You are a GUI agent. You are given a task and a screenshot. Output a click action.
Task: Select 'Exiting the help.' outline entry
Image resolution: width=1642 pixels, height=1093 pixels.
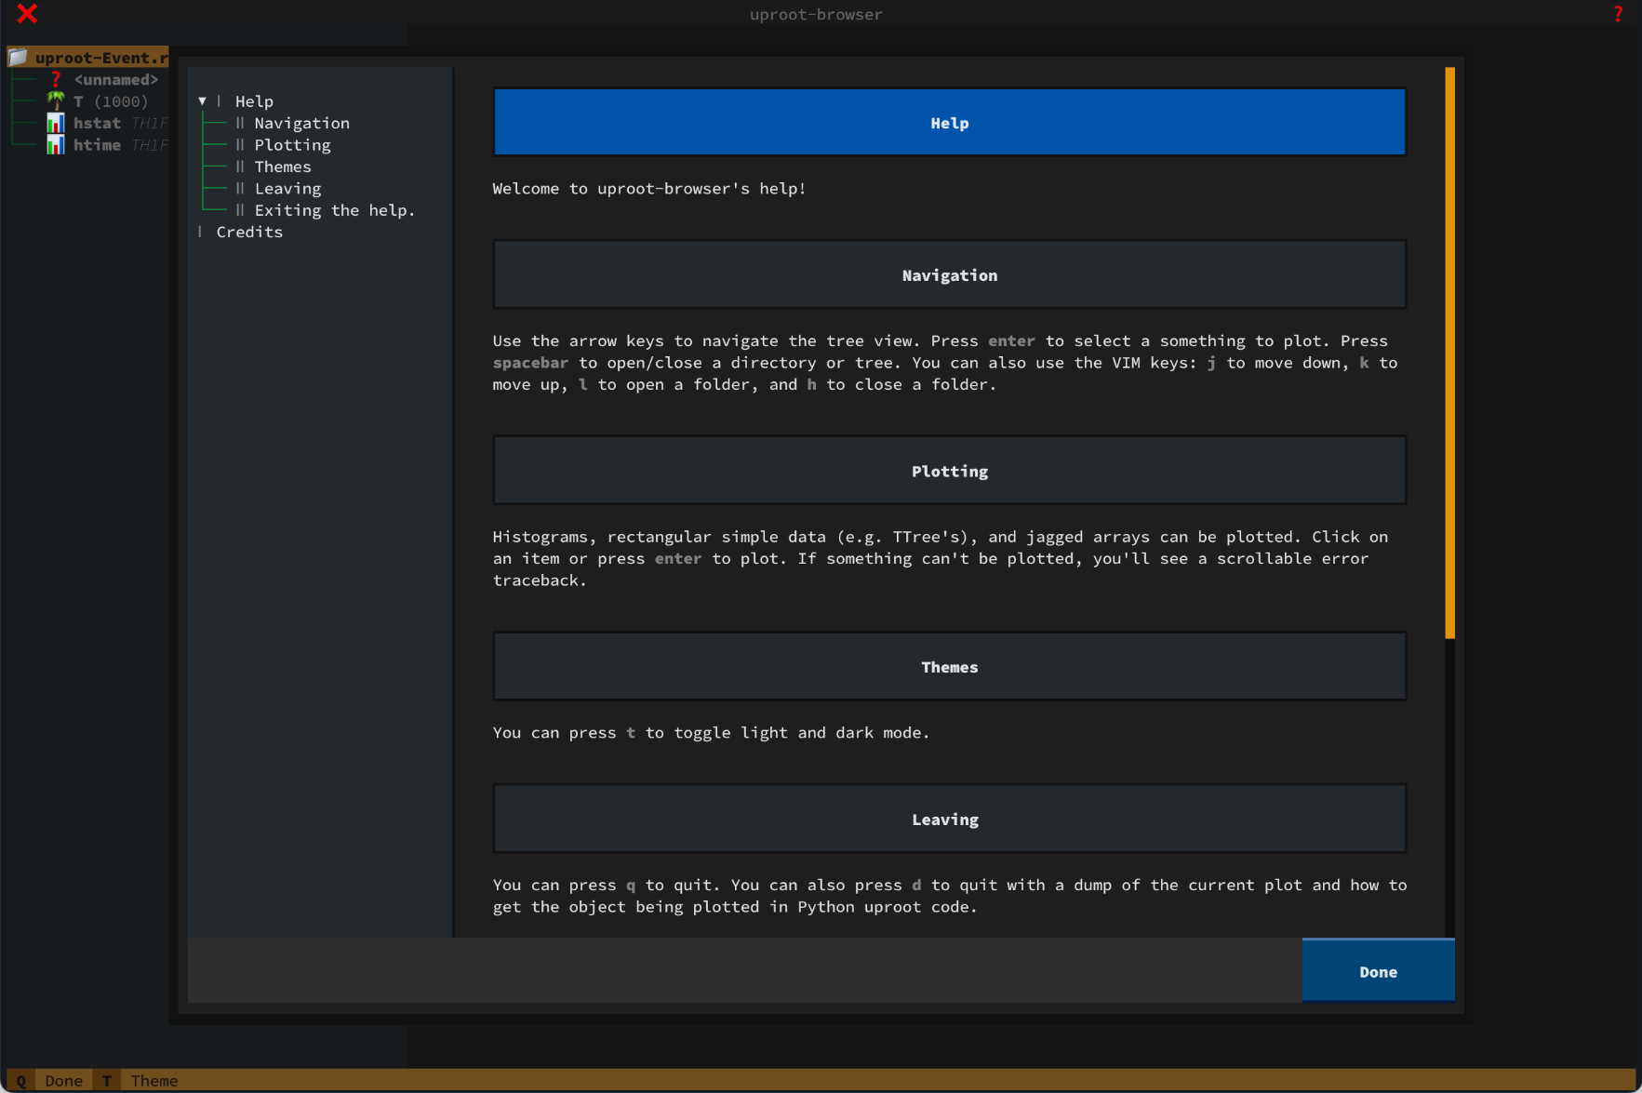click(334, 210)
